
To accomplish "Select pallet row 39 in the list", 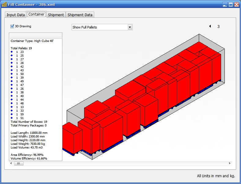I will [x=17, y=78].
